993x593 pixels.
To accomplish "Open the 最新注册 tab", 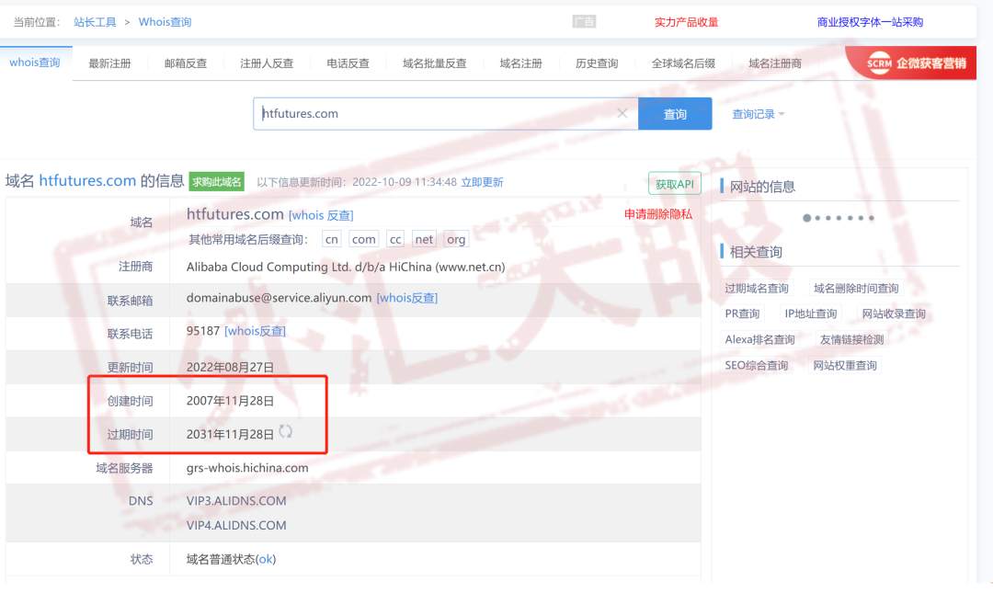I will pos(109,63).
